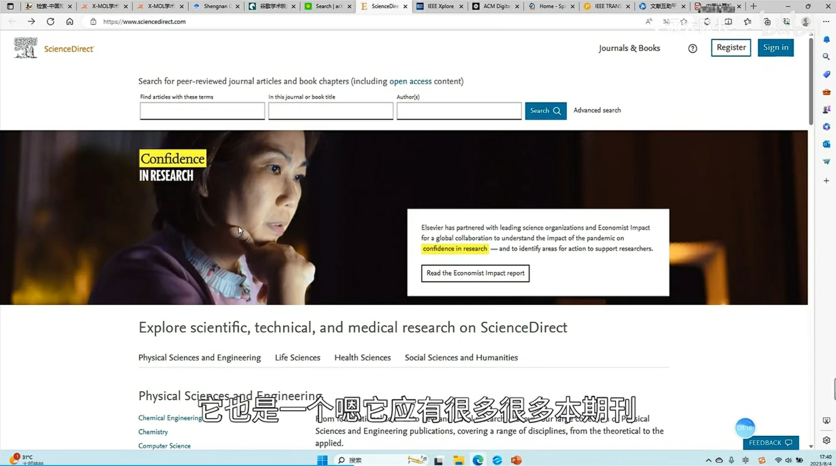Switch to the ACM Digital Library tab
836x466 pixels.
pos(495,7)
